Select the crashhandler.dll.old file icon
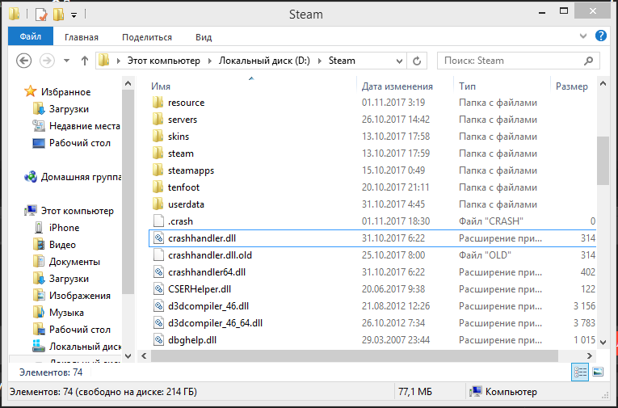 pyautogui.click(x=158, y=255)
